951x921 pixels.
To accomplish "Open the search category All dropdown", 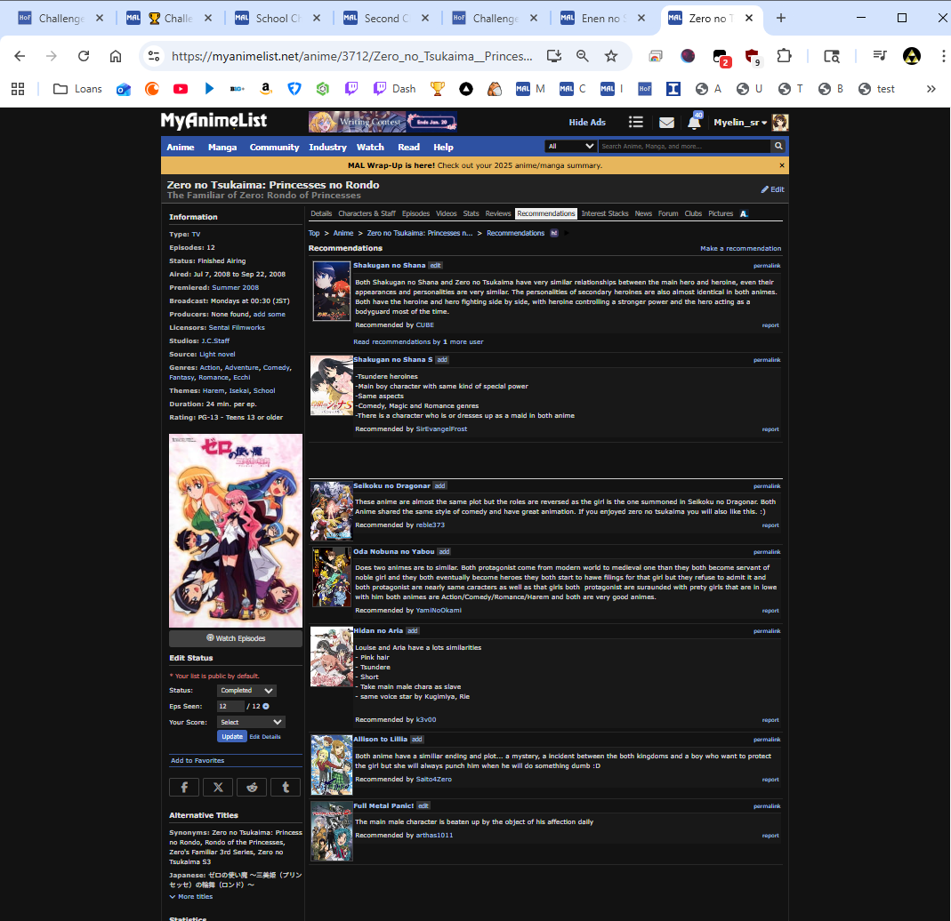I will coord(571,146).
